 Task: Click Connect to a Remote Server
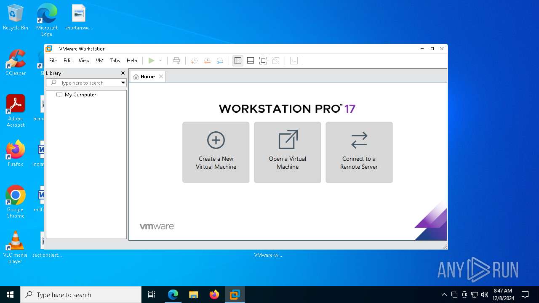[359, 152]
